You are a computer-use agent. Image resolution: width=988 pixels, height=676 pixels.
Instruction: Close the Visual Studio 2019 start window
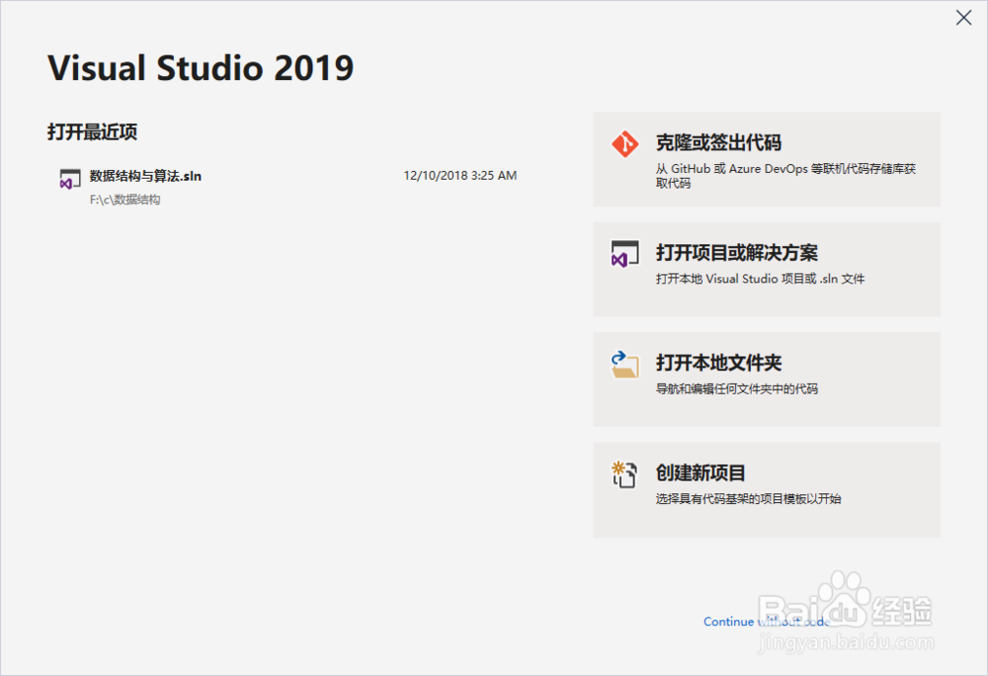click(963, 18)
